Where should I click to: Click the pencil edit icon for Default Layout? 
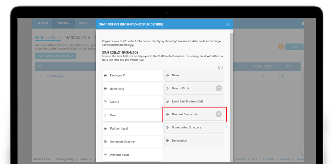(282, 76)
